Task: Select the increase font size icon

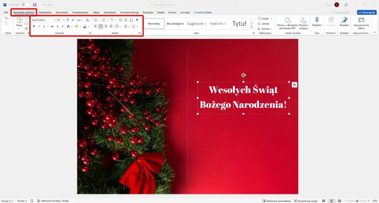Action: point(68,20)
